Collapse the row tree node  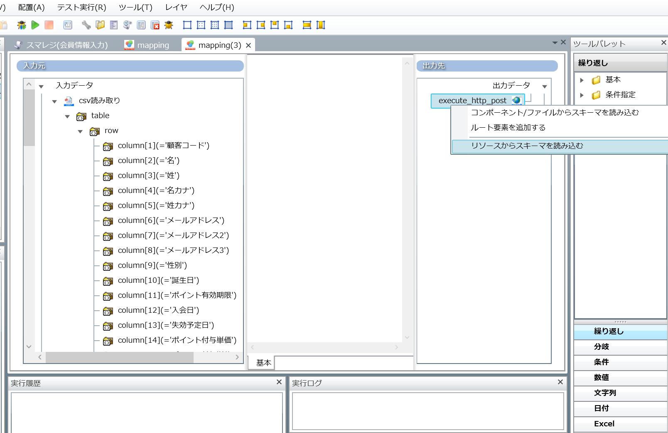pyautogui.click(x=80, y=131)
